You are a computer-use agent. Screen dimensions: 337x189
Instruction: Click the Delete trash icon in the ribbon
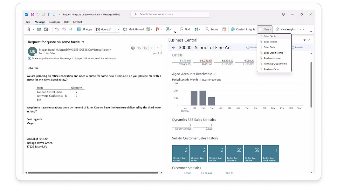point(28,29)
